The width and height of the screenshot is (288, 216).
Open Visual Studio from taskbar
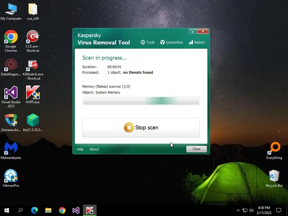click(x=76, y=210)
